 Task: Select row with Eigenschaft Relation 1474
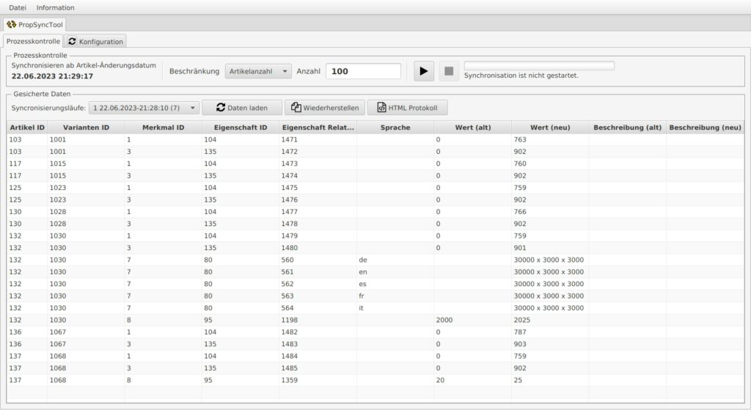point(375,175)
